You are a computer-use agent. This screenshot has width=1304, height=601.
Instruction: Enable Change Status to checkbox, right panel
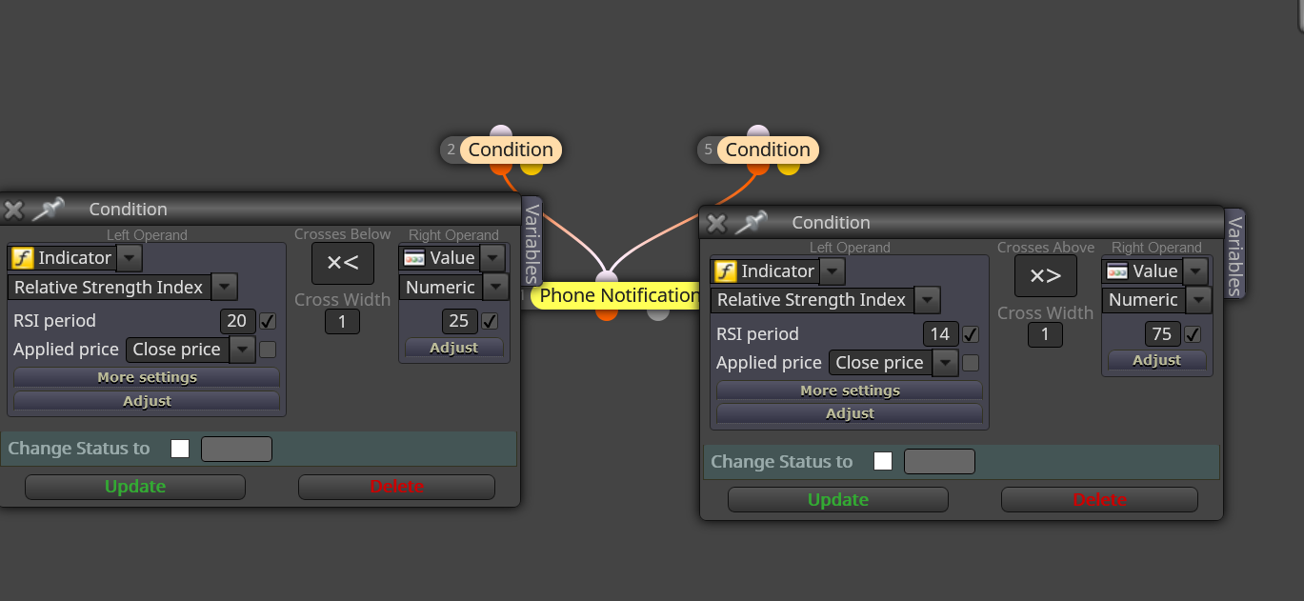pyautogui.click(x=883, y=462)
